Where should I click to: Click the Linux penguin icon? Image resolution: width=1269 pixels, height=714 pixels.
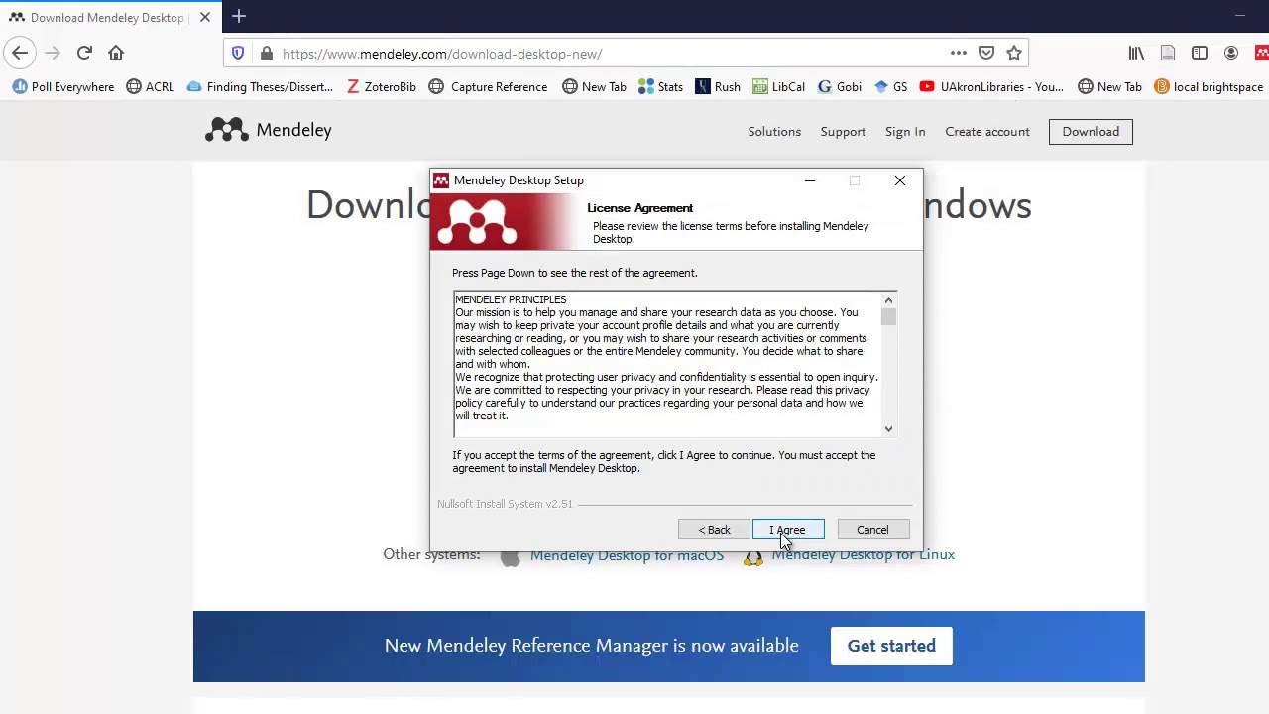pos(753,556)
